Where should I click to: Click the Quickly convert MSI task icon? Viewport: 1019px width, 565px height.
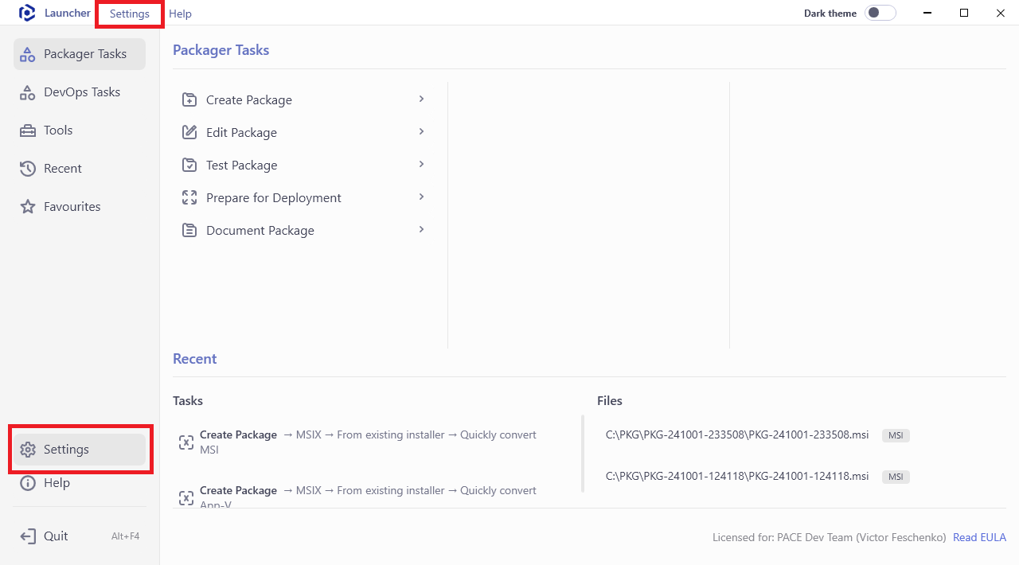coord(186,442)
